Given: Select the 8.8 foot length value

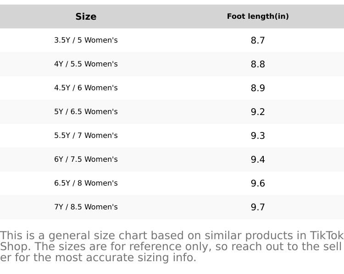Looking at the screenshot, I should [x=258, y=64].
